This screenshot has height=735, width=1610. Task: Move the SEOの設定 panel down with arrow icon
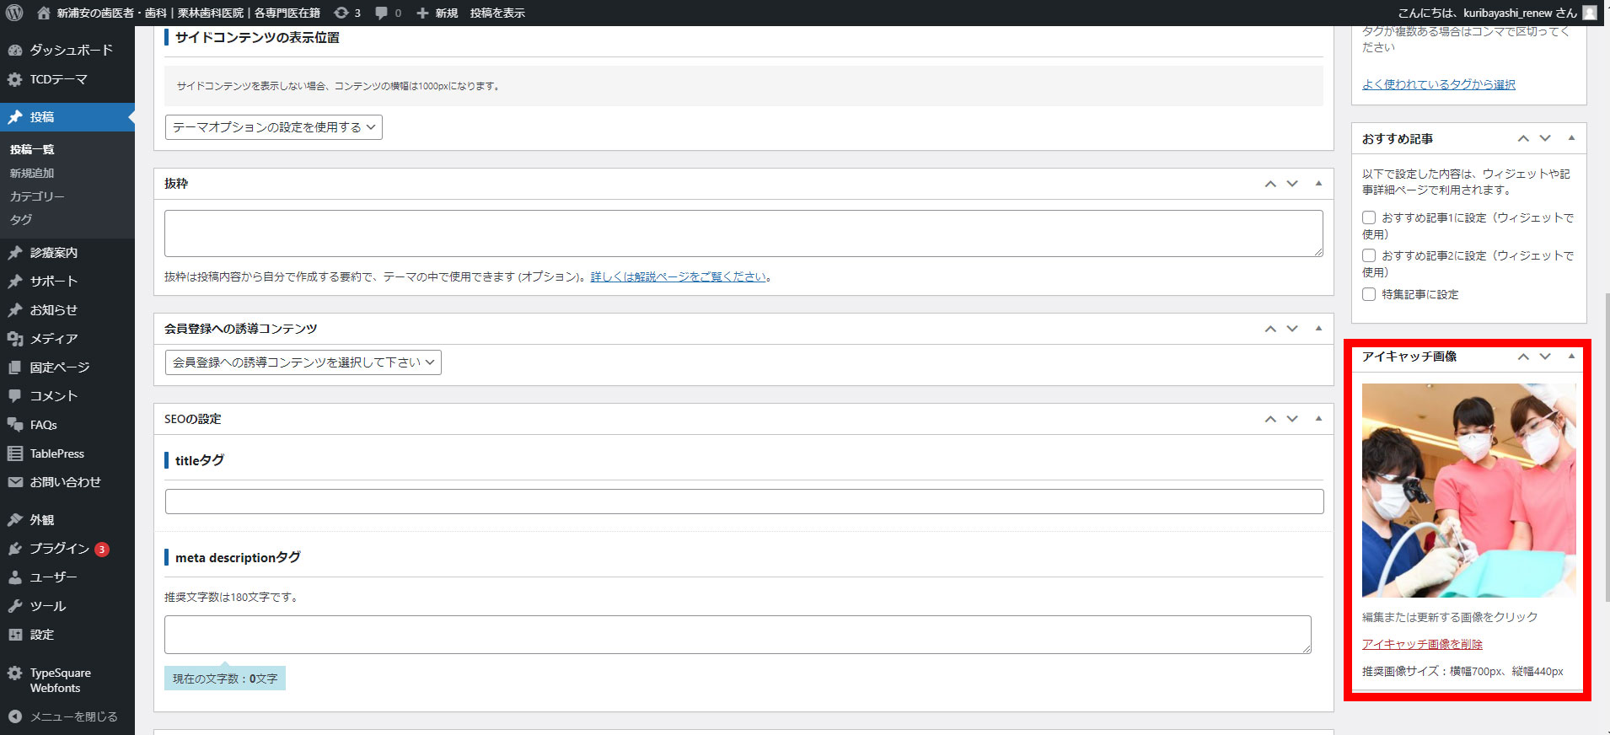[1292, 419]
